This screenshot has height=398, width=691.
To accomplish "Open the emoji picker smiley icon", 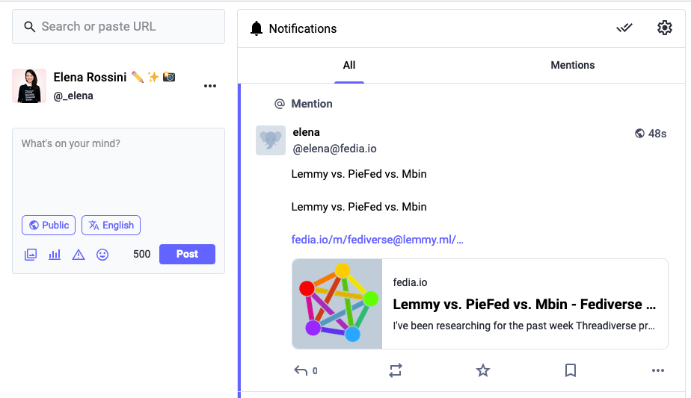I will 102,255.
